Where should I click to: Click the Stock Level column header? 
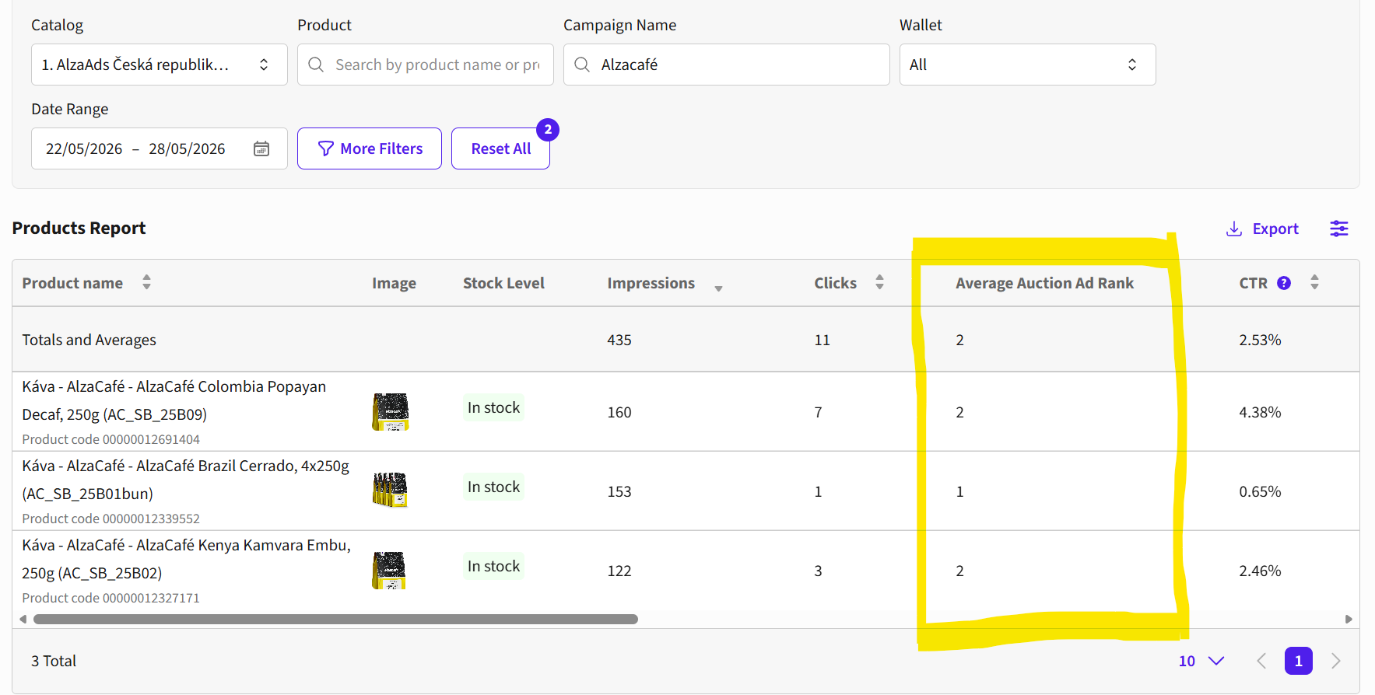[503, 283]
